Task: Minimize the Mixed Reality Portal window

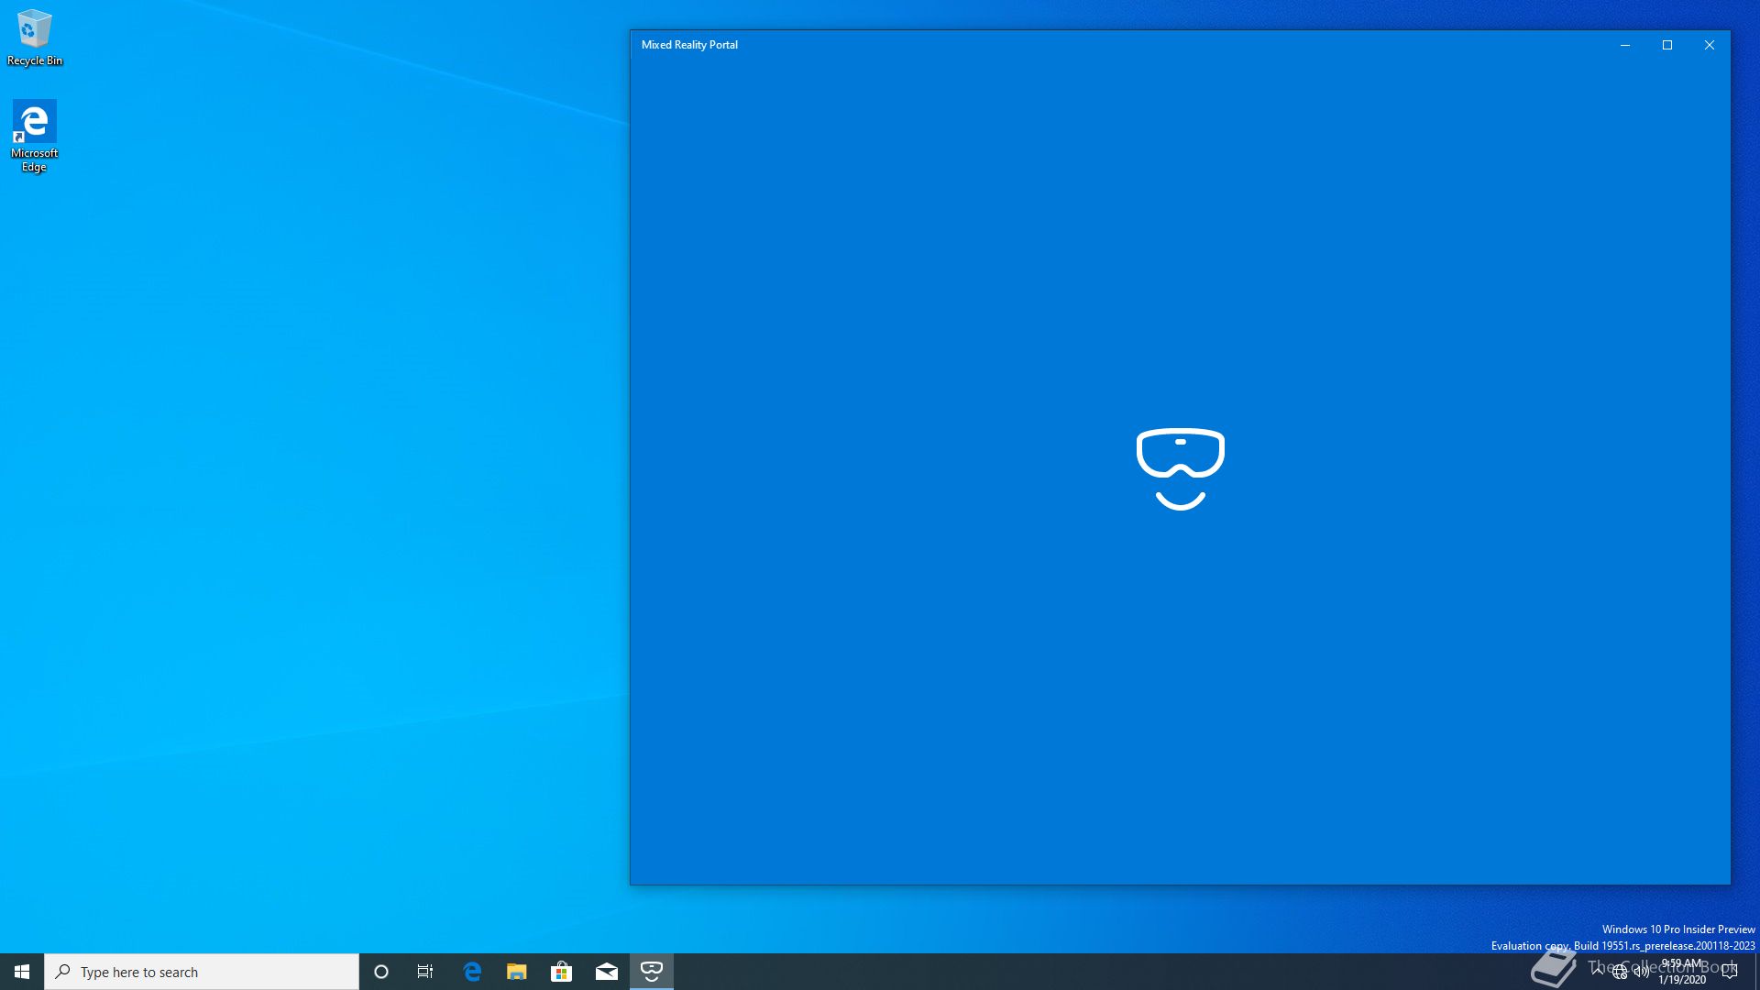Action: point(1625,45)
